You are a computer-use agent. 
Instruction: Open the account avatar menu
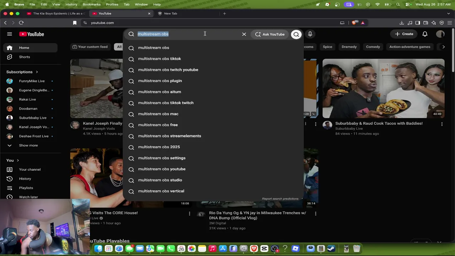(x=440, y=34)
